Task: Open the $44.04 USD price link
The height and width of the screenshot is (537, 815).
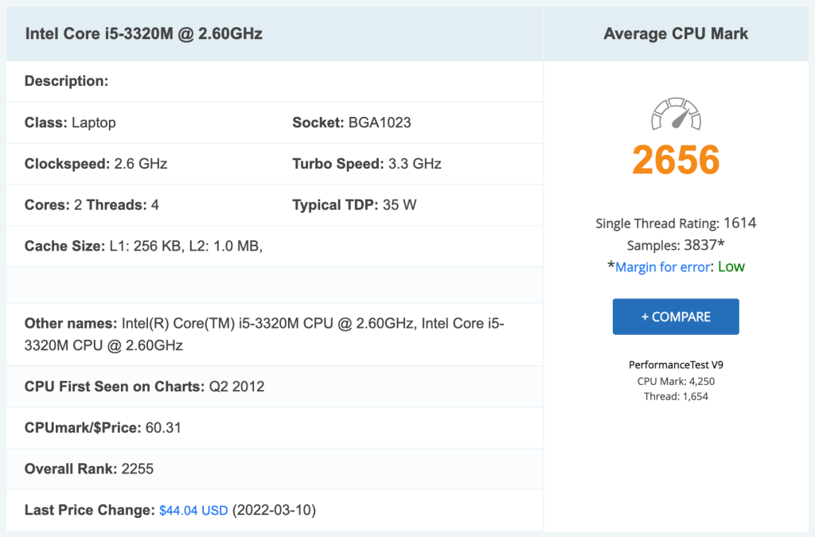Action: click(193, 511)
